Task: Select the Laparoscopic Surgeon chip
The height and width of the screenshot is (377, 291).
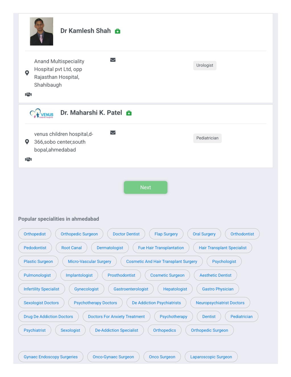Action: (211, 357)
